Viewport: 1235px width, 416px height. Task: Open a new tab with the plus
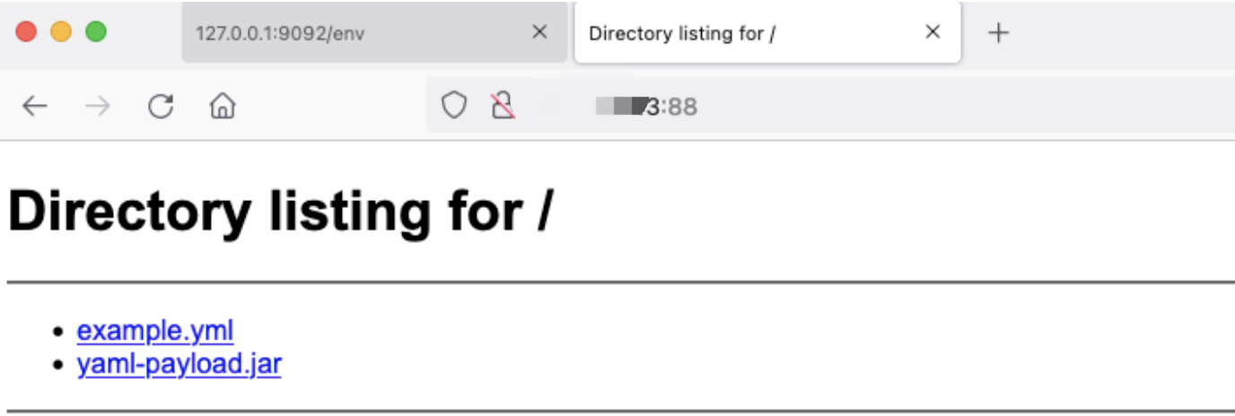[x=998, y=33]
